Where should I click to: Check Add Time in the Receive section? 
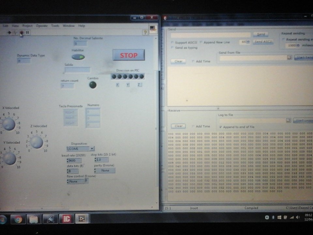pyautogui.click(x=193, y=126)
